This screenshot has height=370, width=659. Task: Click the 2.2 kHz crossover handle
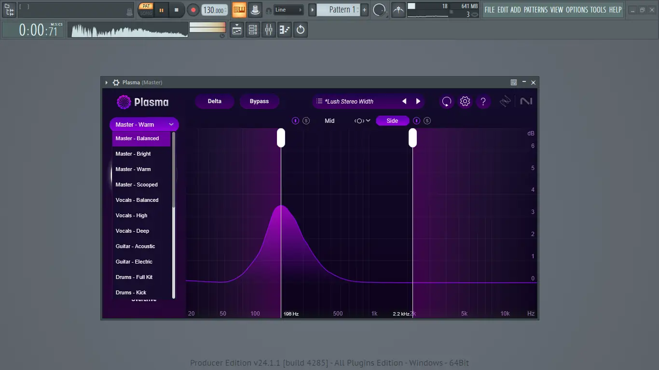coord(412,138)
